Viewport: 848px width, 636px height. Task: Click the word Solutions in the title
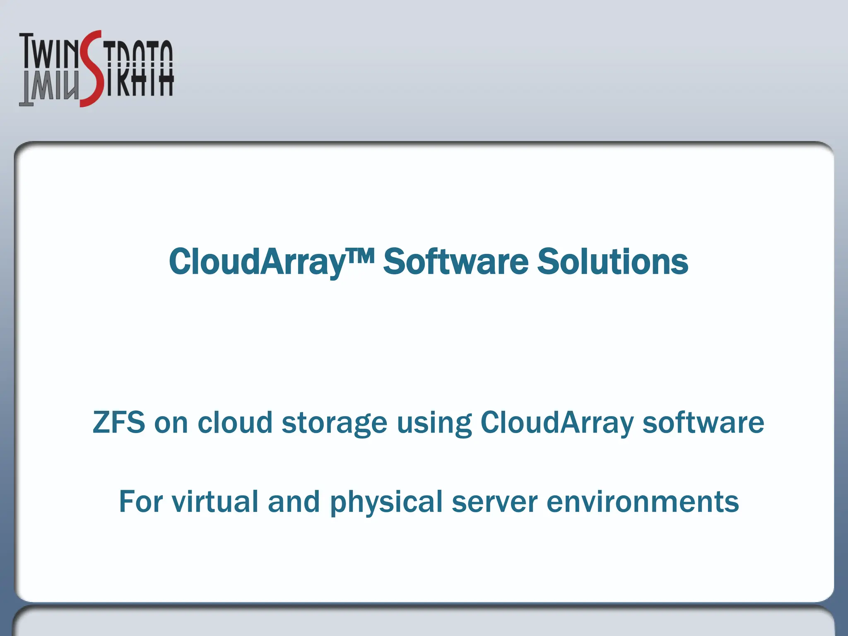612,262
